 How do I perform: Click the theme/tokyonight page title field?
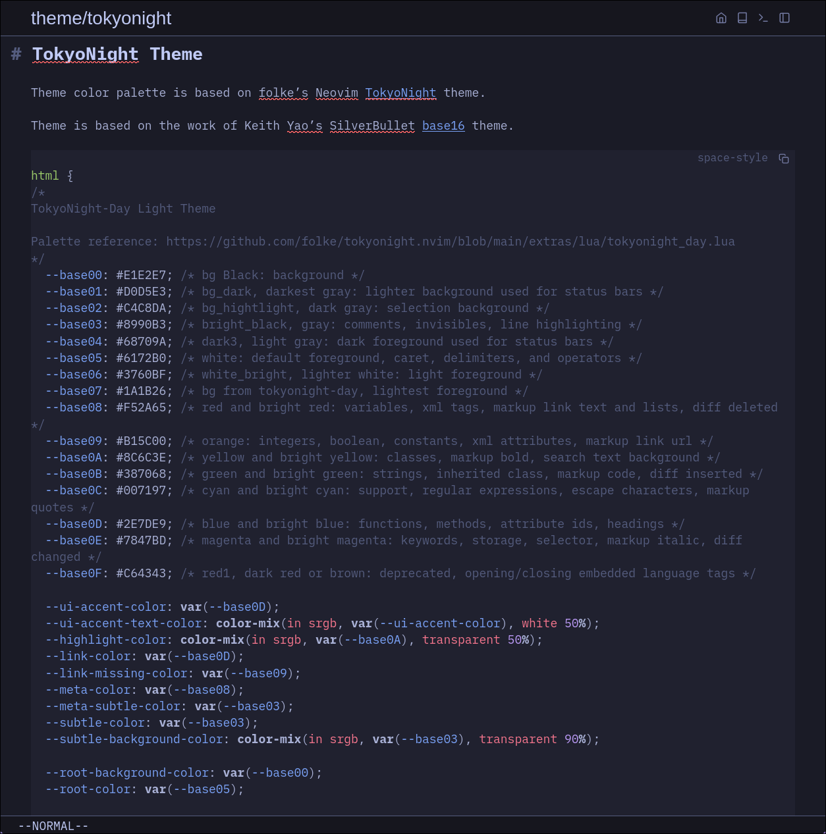click(x=101, y=18)
